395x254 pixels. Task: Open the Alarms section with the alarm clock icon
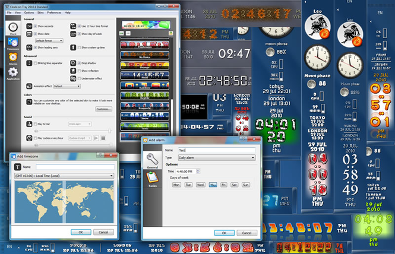pos(13,58)
